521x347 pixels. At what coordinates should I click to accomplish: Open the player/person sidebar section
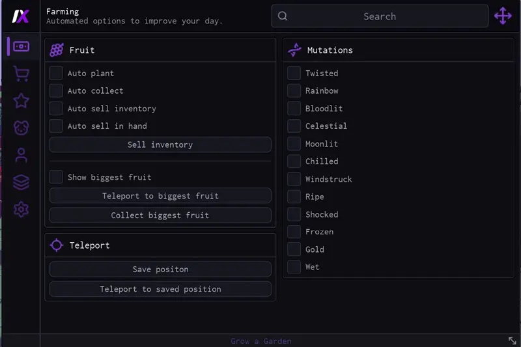tap(21, 155)
